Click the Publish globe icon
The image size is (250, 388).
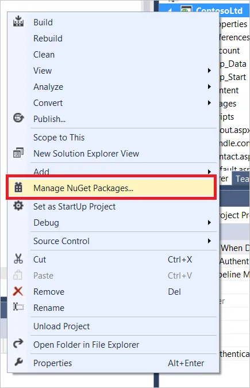(18, 118)
